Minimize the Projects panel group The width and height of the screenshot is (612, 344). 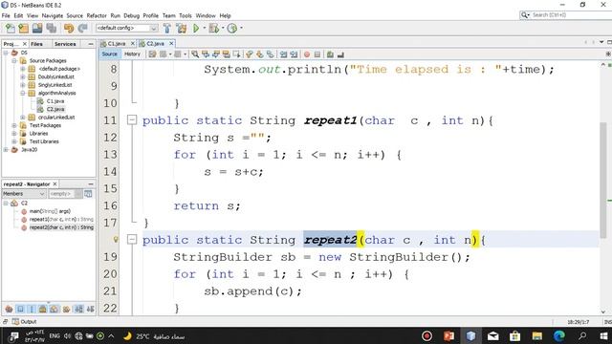[x=91, y=44]
